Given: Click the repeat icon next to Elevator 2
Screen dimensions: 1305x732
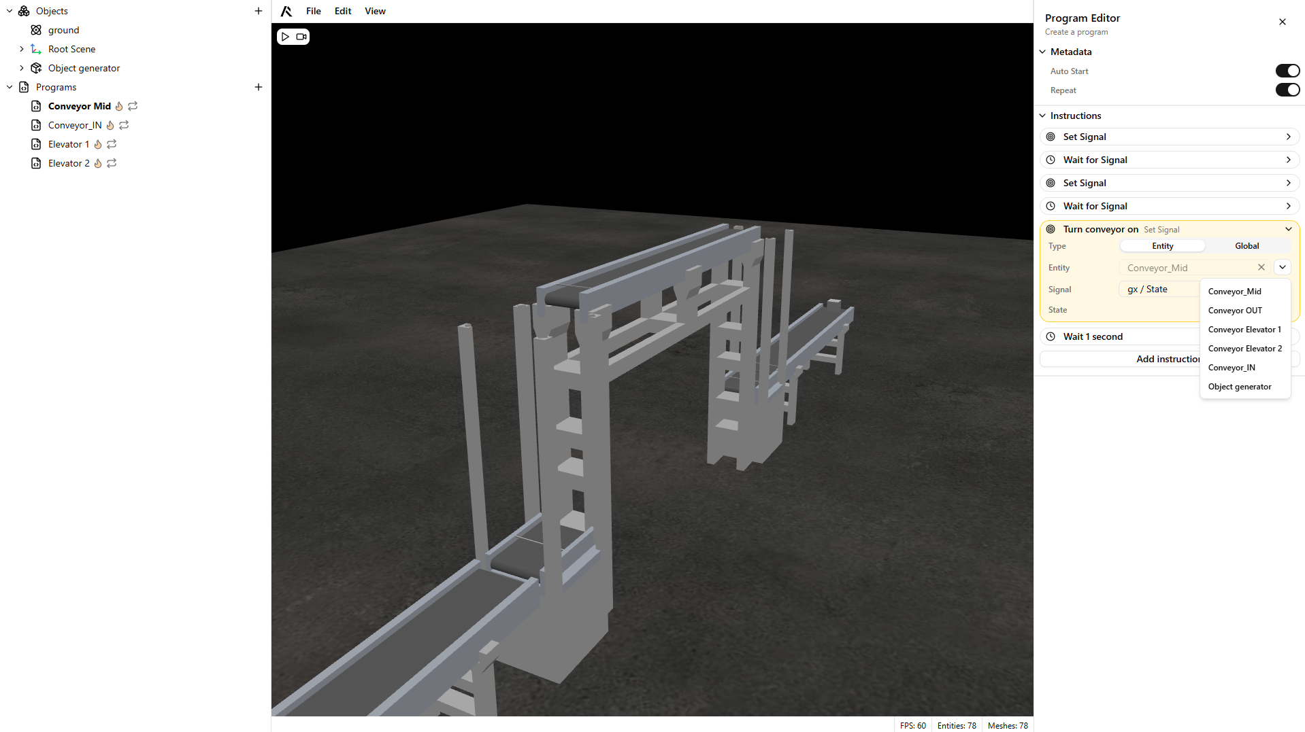Looking at the screenshot, I should (x=112, y=163).
